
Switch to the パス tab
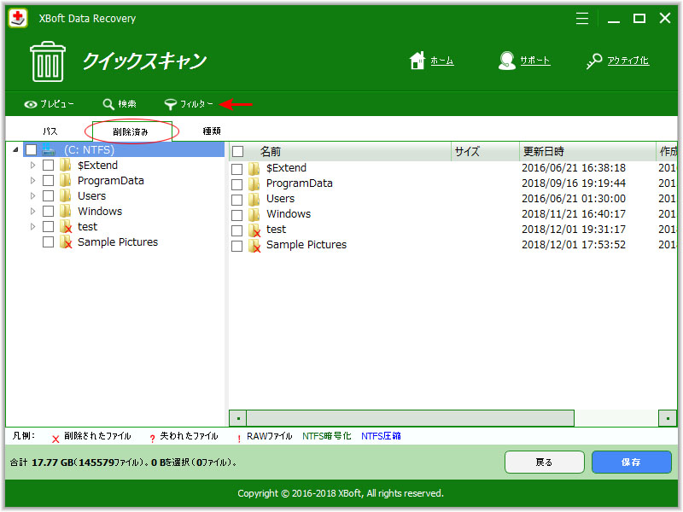point(50,131)
